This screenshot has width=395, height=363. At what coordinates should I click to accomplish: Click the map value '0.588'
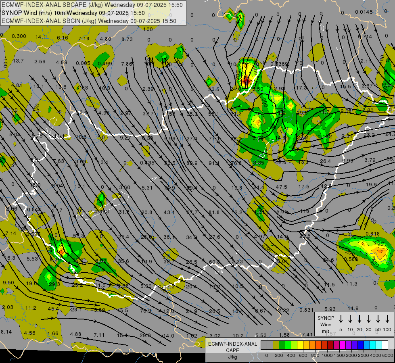pos(351,259)
